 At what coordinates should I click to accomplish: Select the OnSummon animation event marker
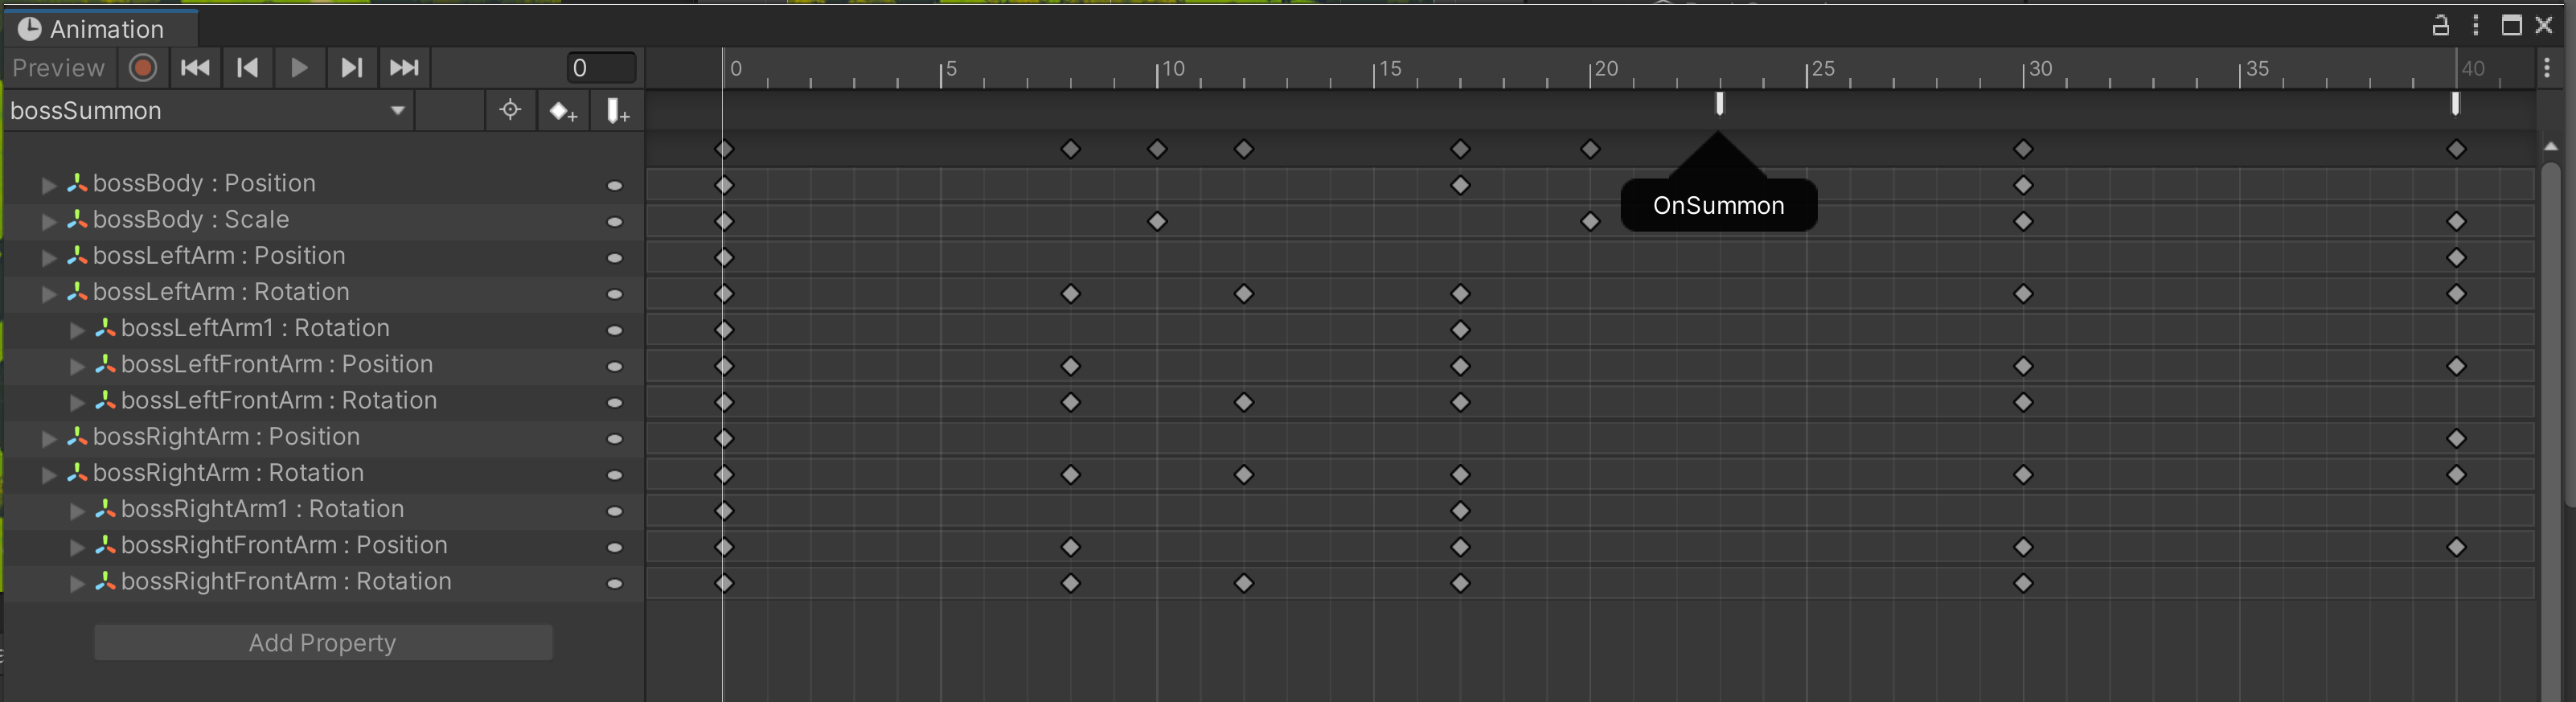point(1719,103)
